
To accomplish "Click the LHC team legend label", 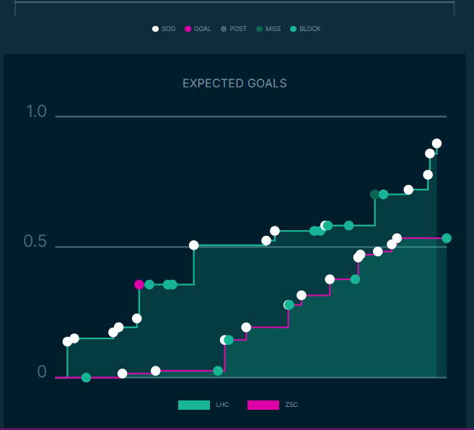I will pyautogui.click(x=222, y=405).
